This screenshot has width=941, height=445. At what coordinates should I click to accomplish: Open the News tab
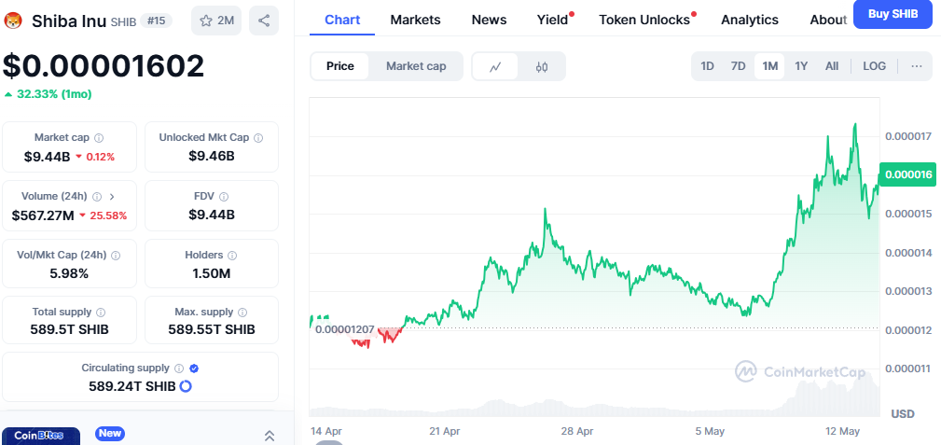pyautogui.click(x=489, y=20)
